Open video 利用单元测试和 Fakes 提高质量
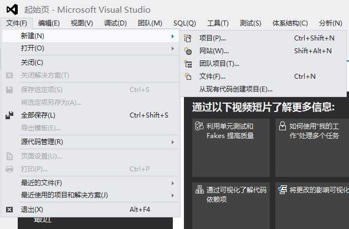Viewport: 349px width, 229px height. coord(231,147)
